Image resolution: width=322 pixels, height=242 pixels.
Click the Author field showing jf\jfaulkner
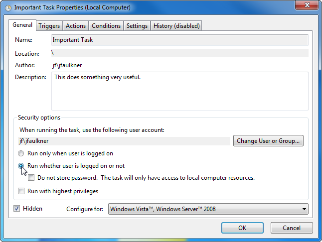click(179, 65)
